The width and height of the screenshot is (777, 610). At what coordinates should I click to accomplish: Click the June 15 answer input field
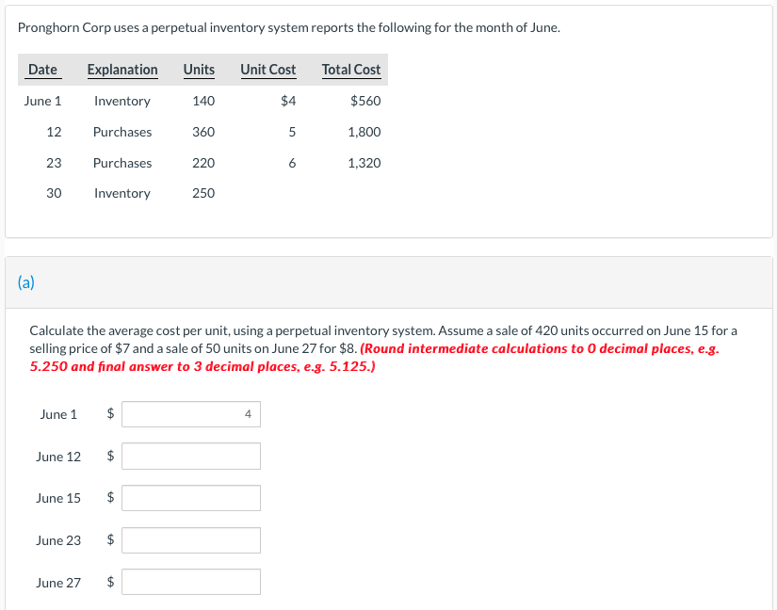(x=190, y=497)
